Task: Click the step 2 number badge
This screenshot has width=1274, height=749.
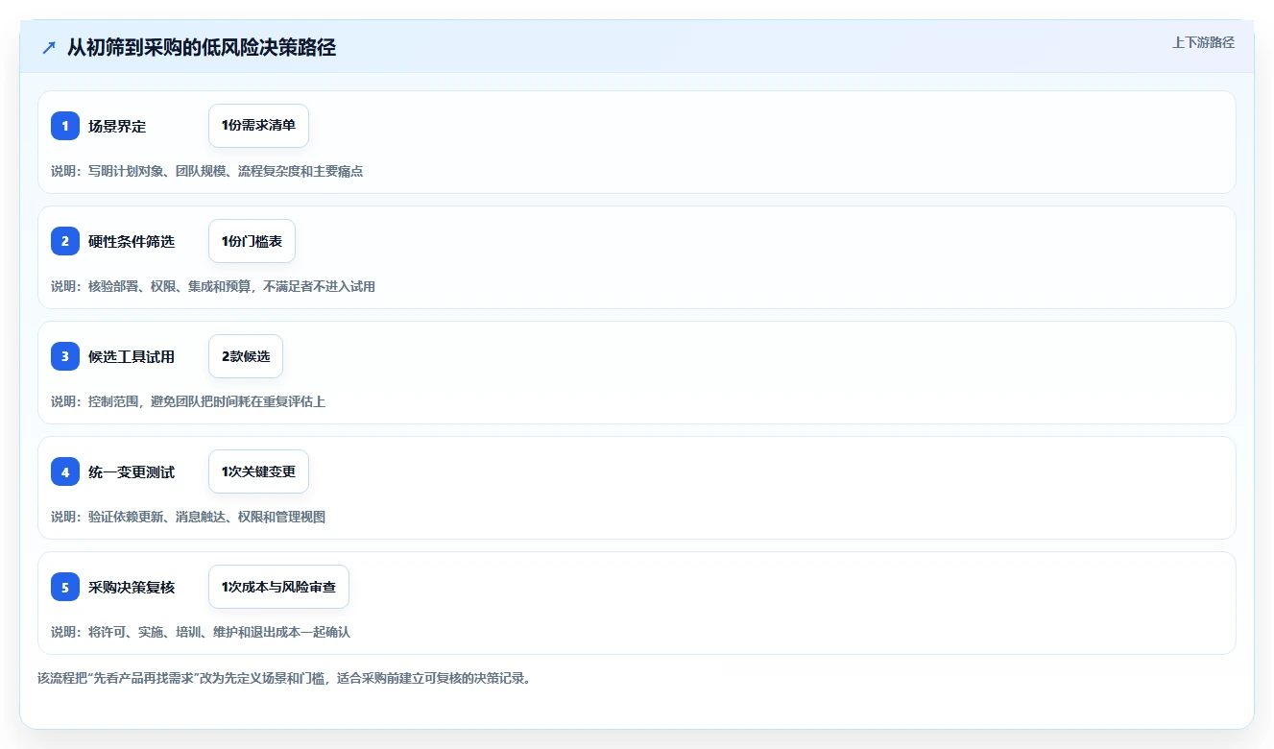Action: 65,241
